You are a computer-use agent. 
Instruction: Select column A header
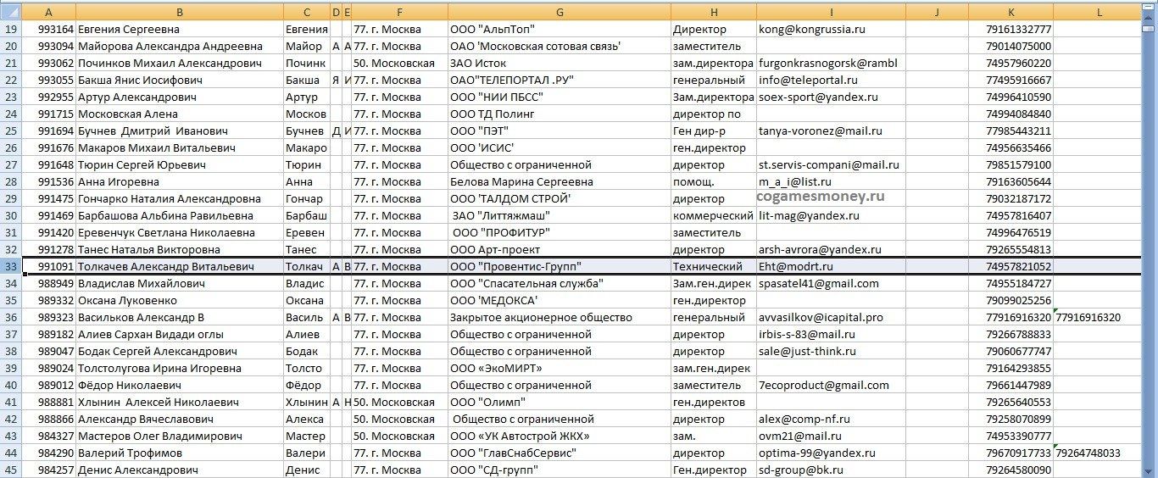click(48, 11)
